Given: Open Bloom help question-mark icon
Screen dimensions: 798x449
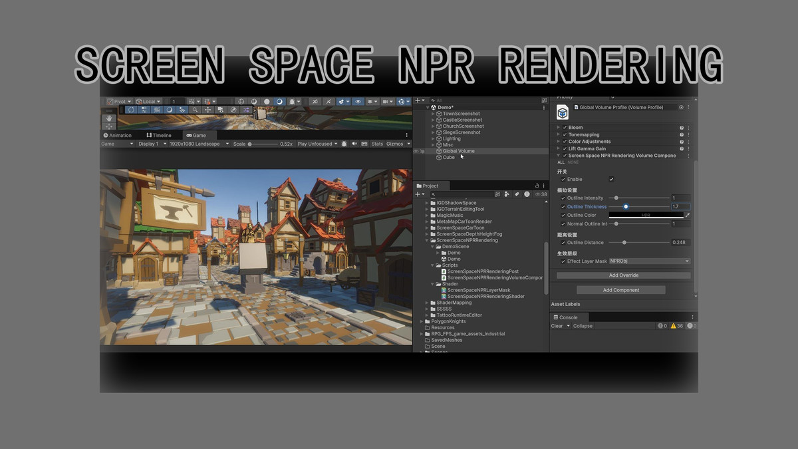Looking at the screenshot, I should tap(682, 128).
